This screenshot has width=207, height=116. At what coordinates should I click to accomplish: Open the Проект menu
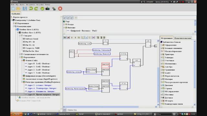pyautogui.click(x=22, y=5)
